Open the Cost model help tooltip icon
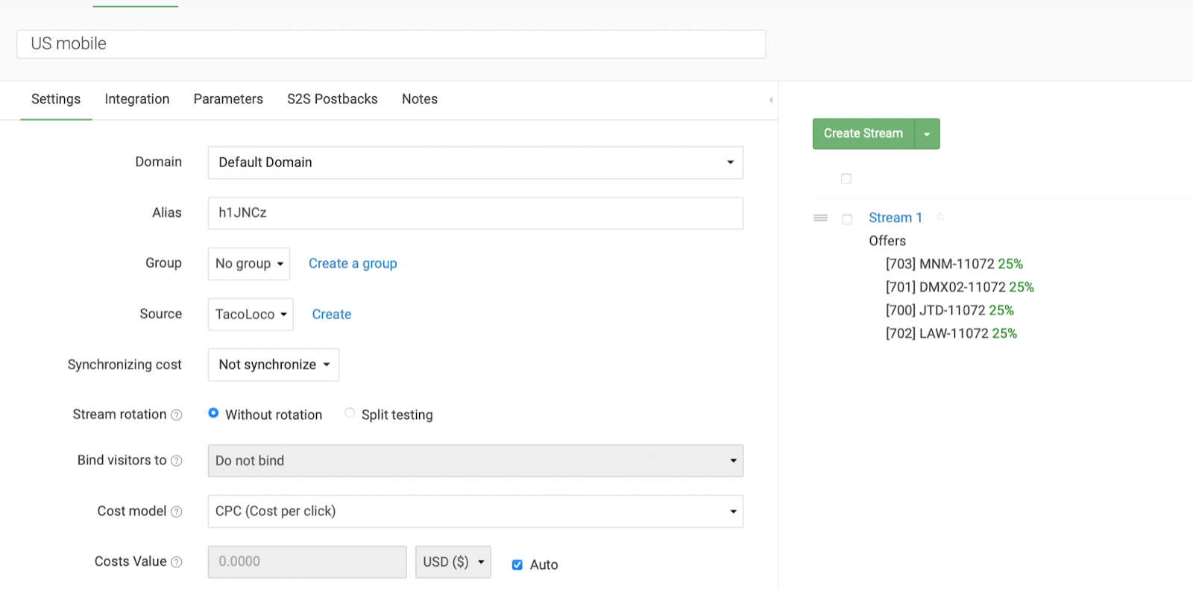This screenshot has height=589, width=1193. tap(177, 511)
